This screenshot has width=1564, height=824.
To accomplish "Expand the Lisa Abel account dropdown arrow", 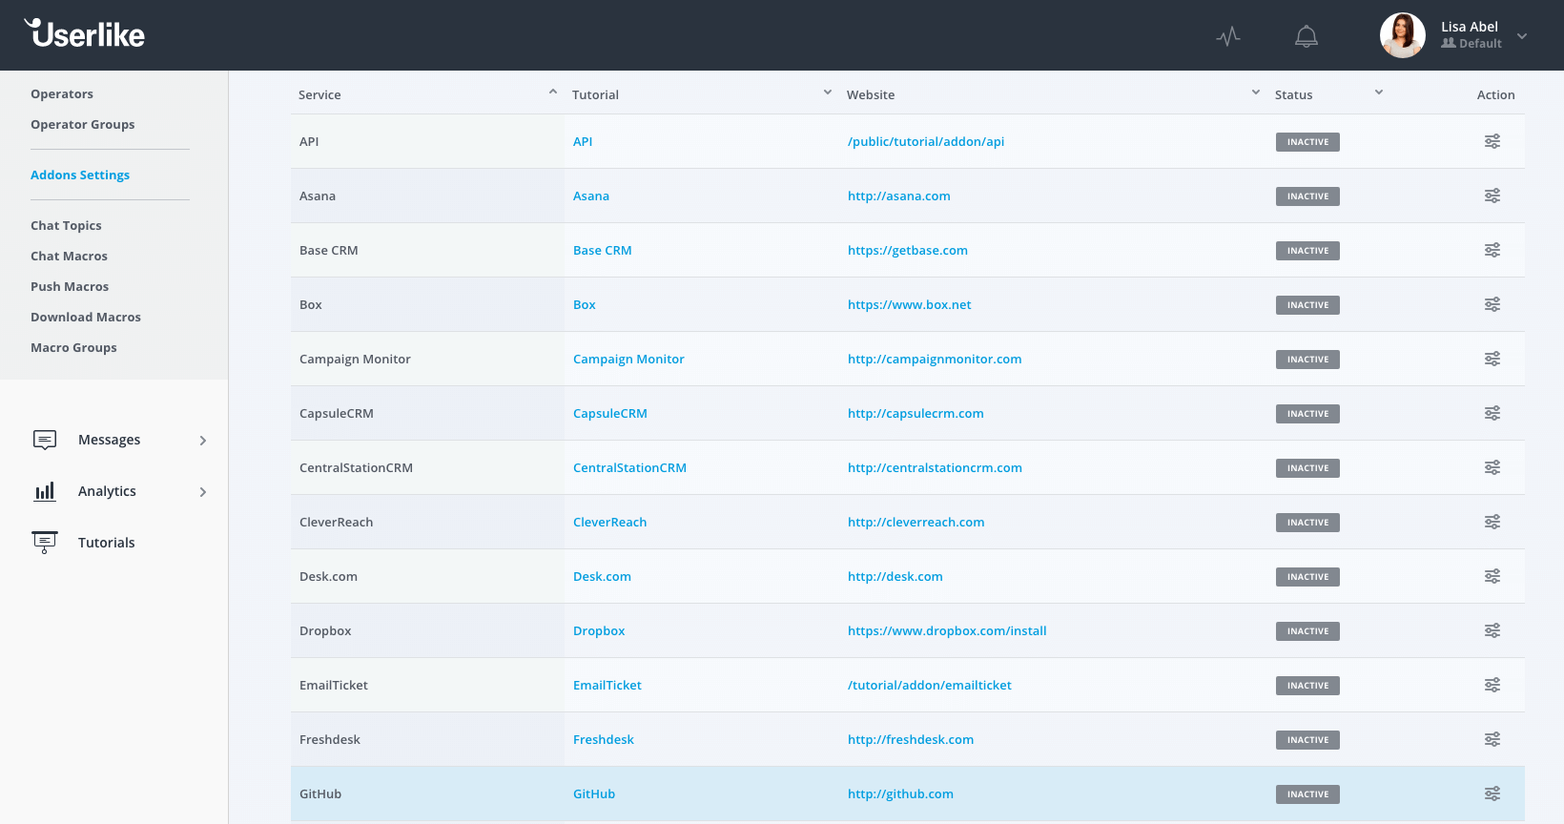I will pyautogui.click(x=1522, y=36).
